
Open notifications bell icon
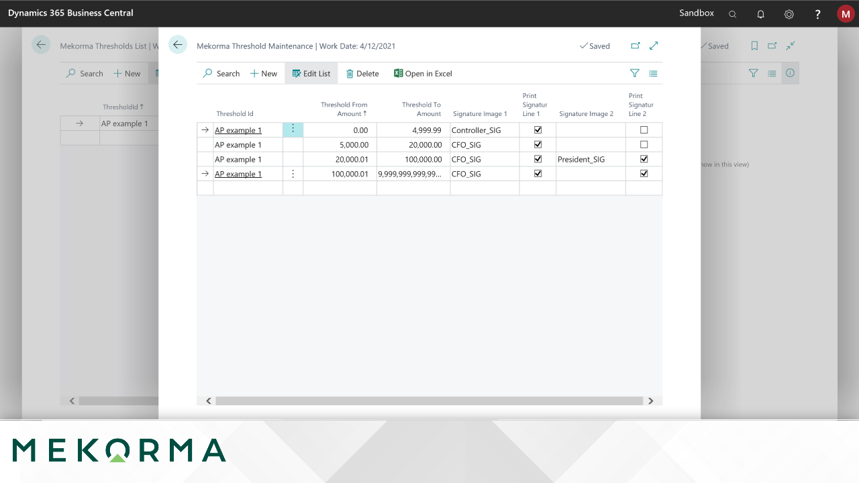tap(760, 13)
